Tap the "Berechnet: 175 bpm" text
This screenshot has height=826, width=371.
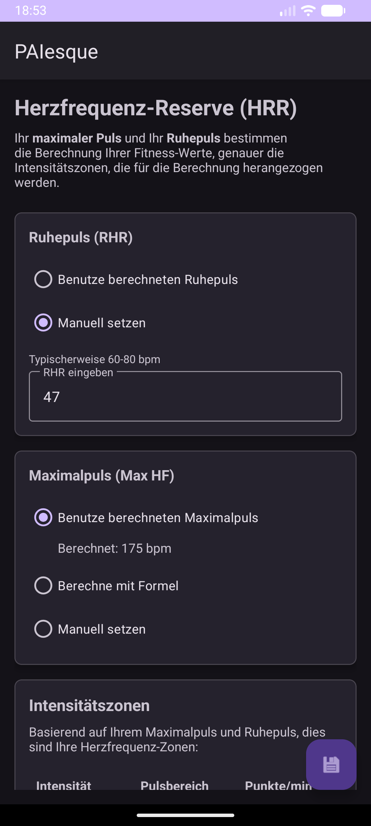(114, 548)
